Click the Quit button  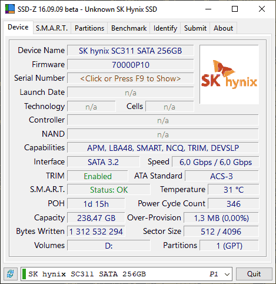pyautogui.click(x=254, y=274)
